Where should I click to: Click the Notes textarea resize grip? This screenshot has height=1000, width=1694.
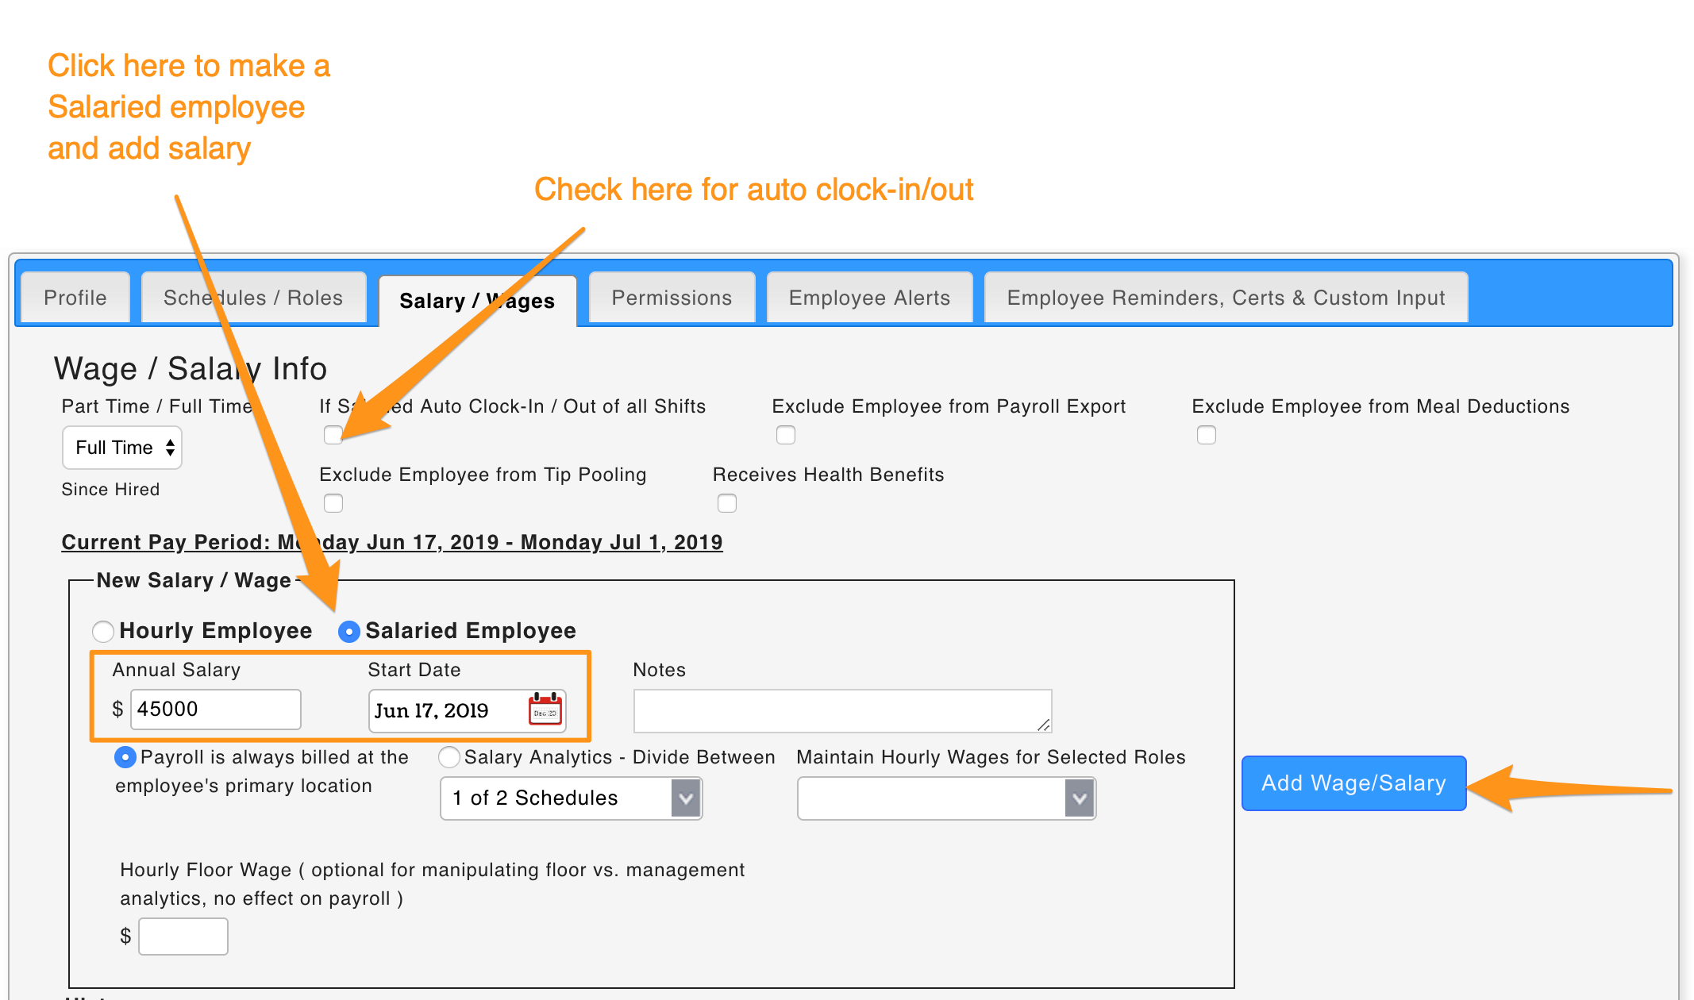[1044, 725]
